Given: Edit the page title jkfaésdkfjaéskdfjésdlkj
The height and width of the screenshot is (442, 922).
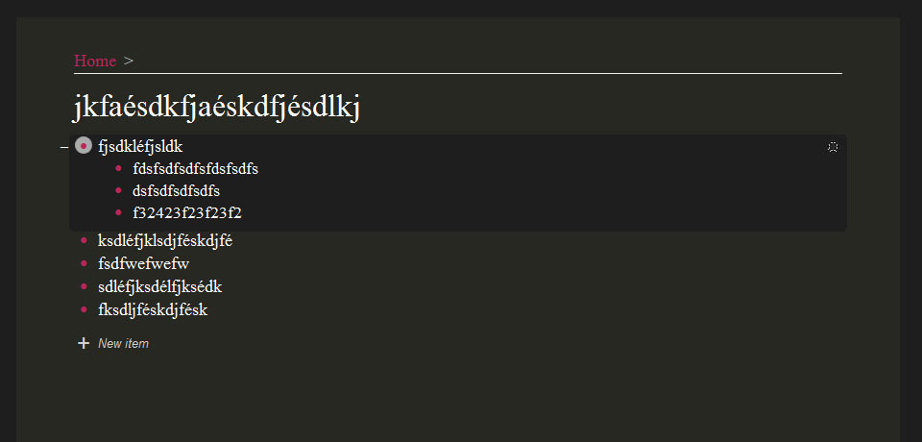Looking at the screenshot, I should 216,108.
